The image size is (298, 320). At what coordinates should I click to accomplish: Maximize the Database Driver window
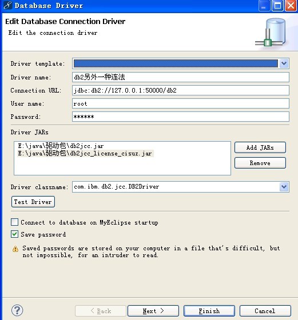tap(277, 6)
